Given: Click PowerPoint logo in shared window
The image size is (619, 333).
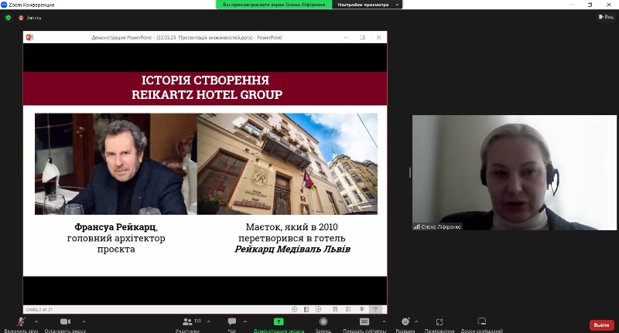Looking at the screenshot, I should (29, 37).
